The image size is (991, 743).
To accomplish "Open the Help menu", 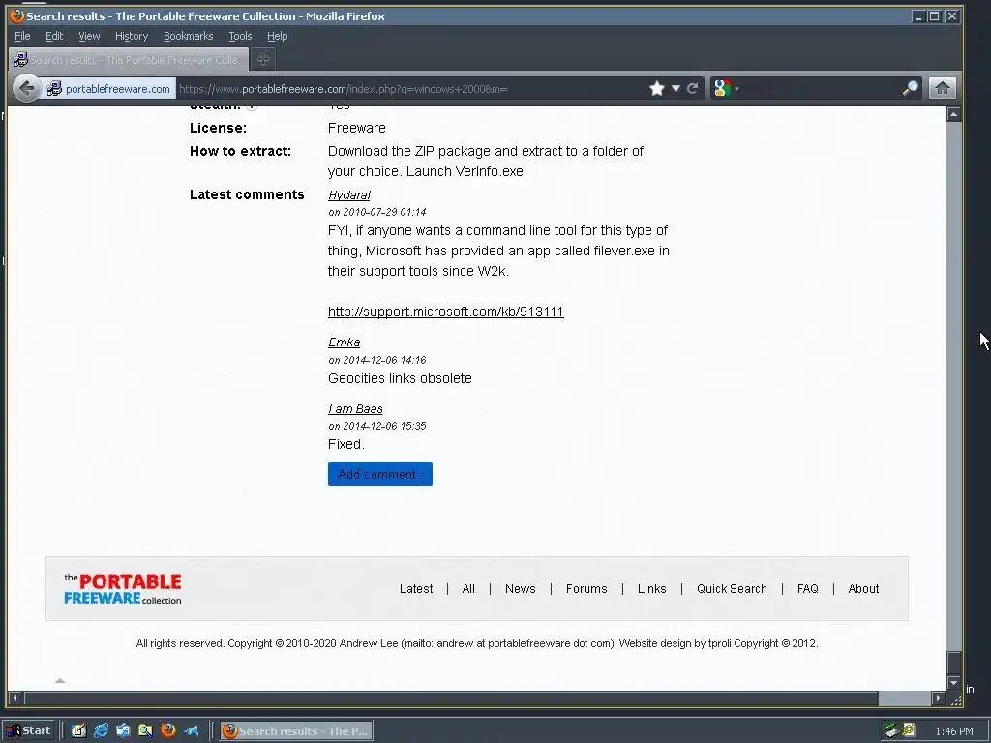I will [277, 36].
